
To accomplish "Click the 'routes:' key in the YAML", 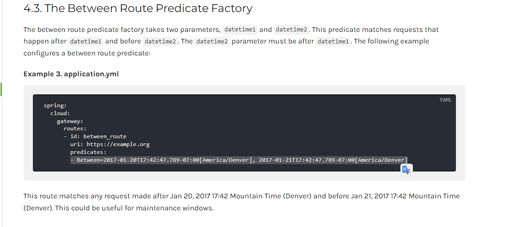I will tap(75, 129).
